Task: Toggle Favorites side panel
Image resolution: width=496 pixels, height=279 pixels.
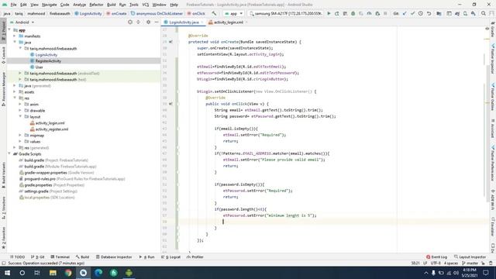Action: click(3, 238)
